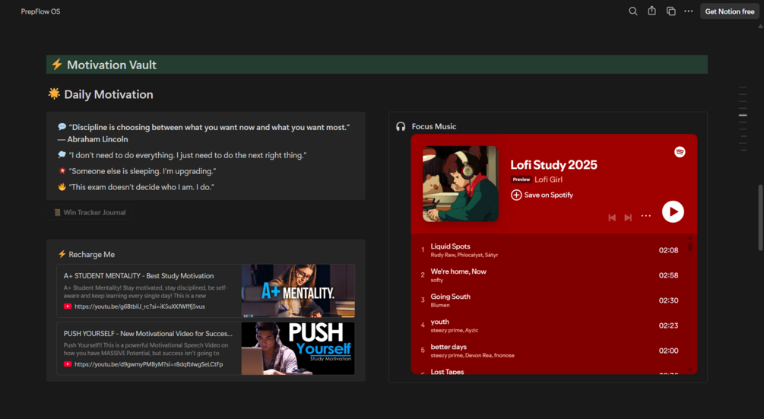
Task: Click the A+ Mentality video thumbnail
Action: pos(298,290)
